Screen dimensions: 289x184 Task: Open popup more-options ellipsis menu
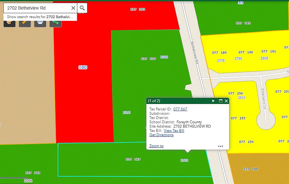pos(221,146)
